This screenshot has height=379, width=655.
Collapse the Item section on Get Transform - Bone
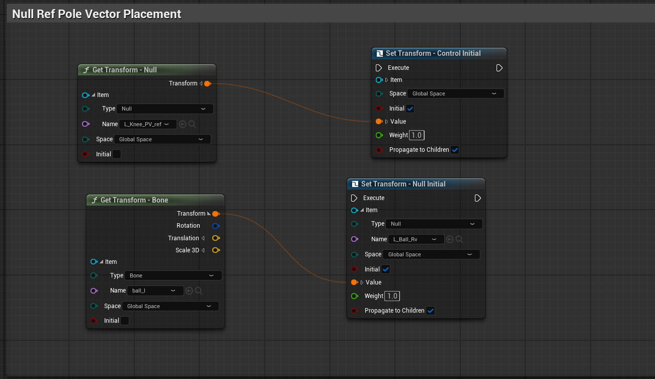click(102, 262)
